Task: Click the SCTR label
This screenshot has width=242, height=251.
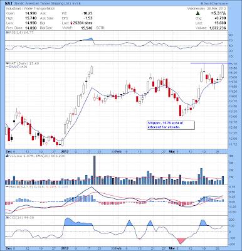Action: click(x=100, y=28)
